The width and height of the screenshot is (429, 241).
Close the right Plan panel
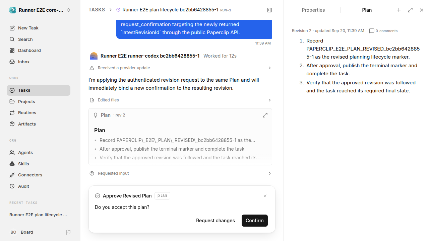[422, 10]
